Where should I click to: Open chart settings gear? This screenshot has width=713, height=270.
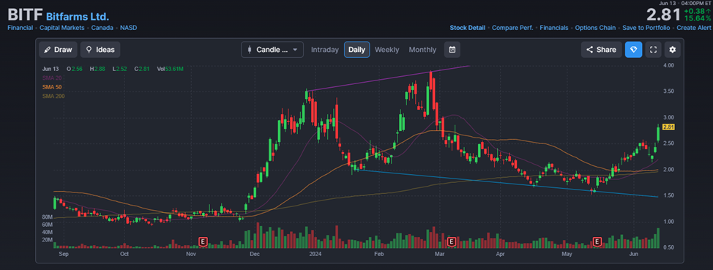pos(673,50)
